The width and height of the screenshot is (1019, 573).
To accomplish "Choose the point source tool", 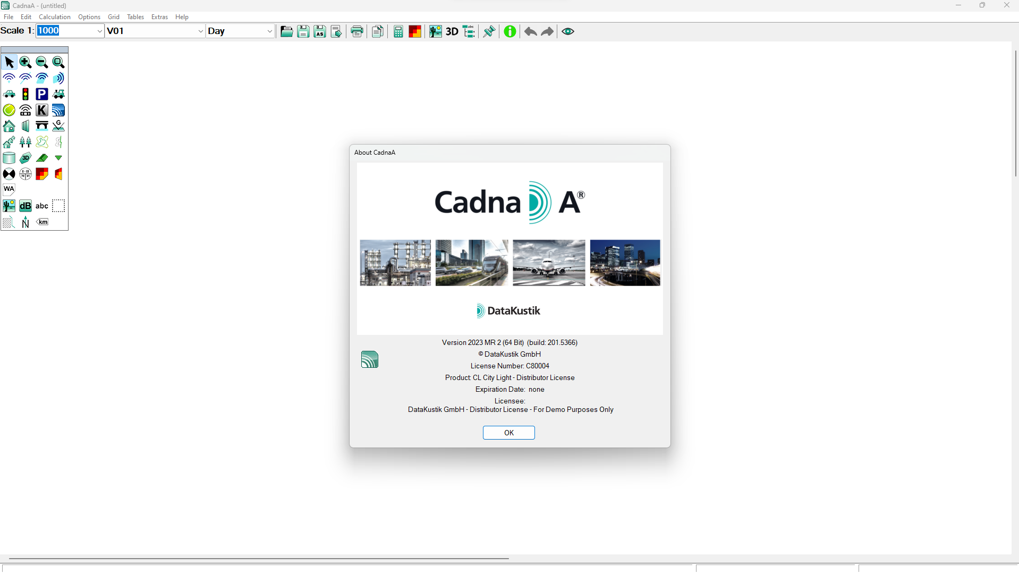I will (x=9, y=78).
